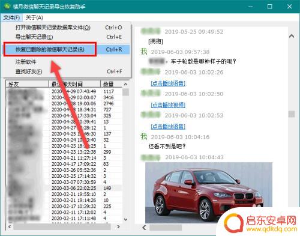Select row with count 3416
The width and height of the screenshot is (300, 236).
click(x=64, y=97)
